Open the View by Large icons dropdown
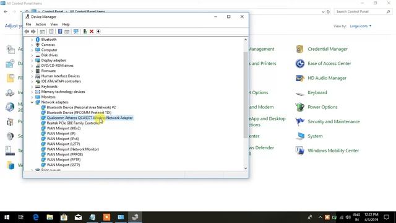Viewport: 396px width, 223px height. tap(361, 26)
